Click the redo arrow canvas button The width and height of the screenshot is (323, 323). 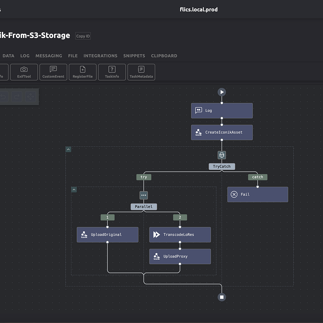tap(17, 96)
